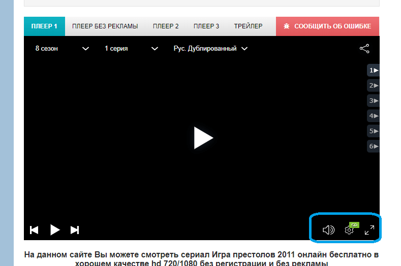
Task: Switch to the ПЛЕЕР 2 tab
Action: pos(166,26)
